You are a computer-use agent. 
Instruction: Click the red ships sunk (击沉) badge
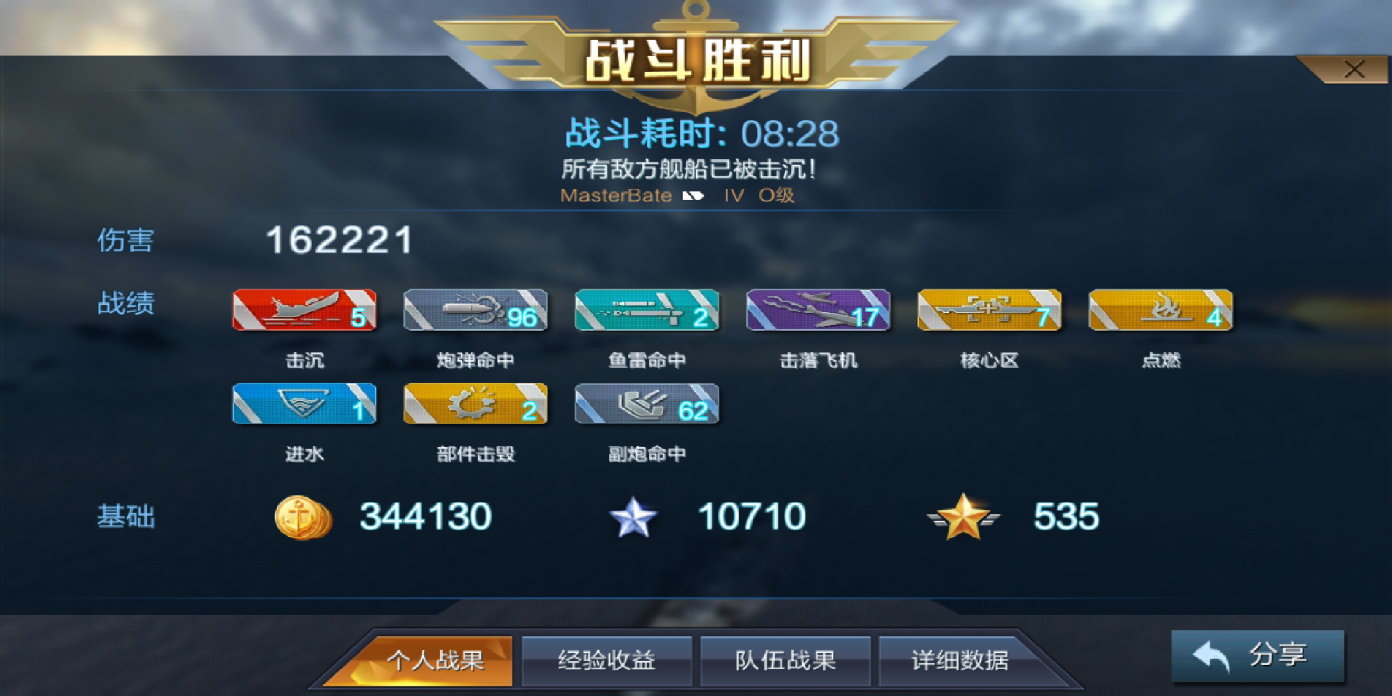click(x=304, y=310)
